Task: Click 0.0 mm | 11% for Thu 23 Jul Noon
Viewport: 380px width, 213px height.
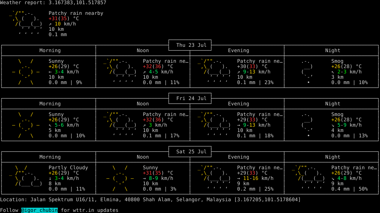Action: (x=161, y=83)
